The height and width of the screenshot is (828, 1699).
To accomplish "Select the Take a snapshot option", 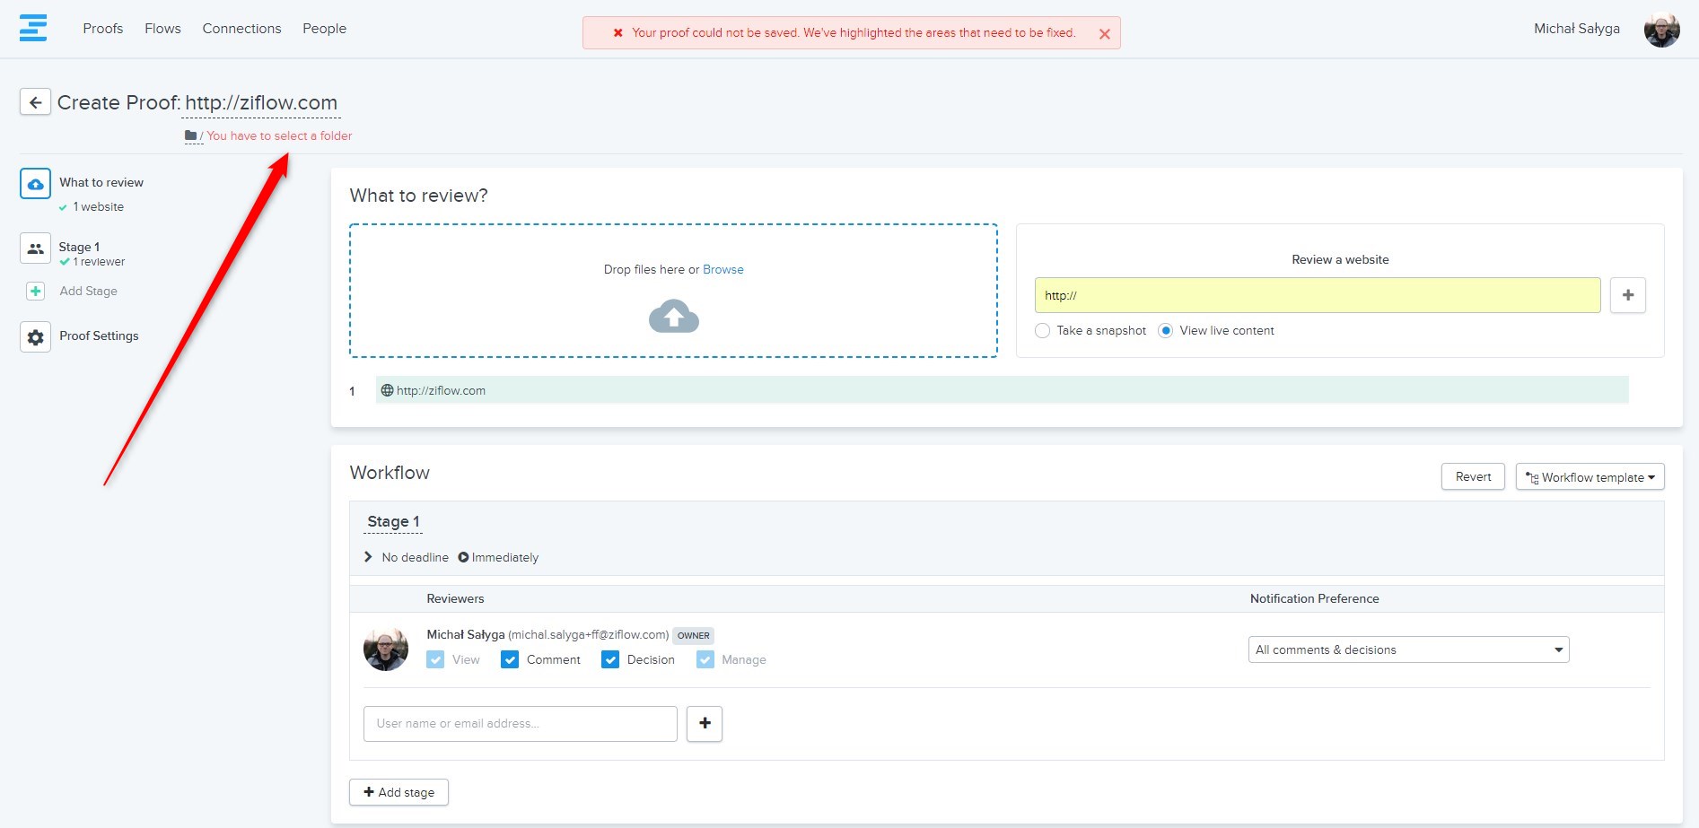I will (x=1042, y=331).
